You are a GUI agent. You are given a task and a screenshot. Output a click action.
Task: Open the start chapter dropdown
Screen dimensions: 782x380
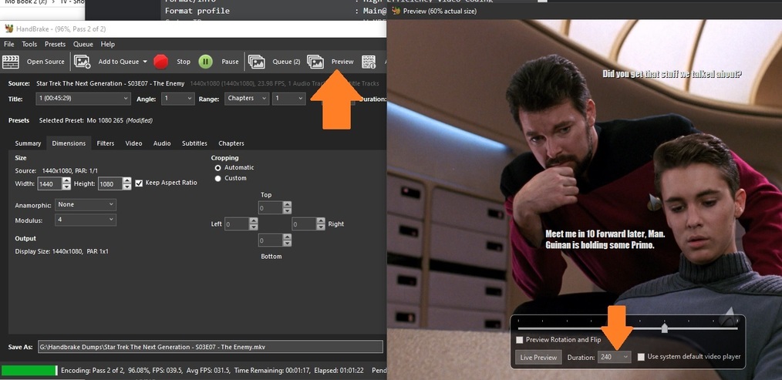pyautogui.click(x=288, y=99)
